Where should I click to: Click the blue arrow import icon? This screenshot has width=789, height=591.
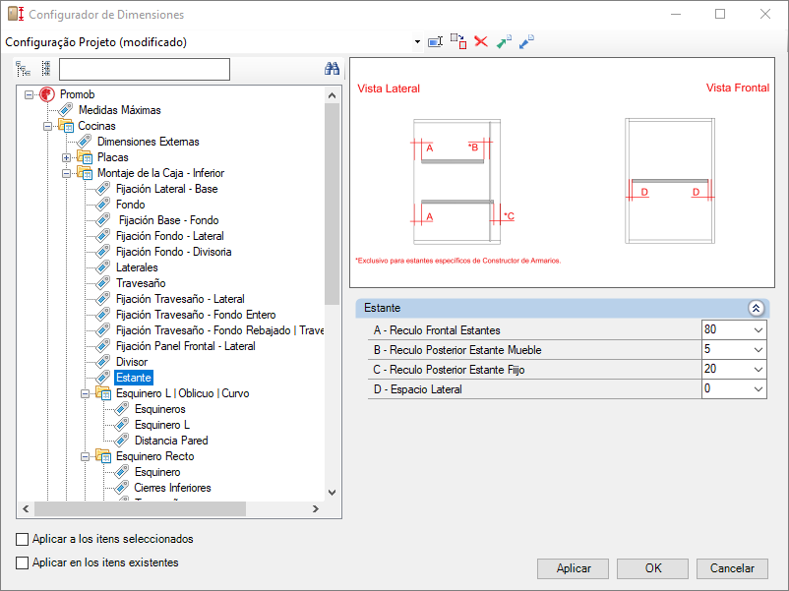coord(526,41)
